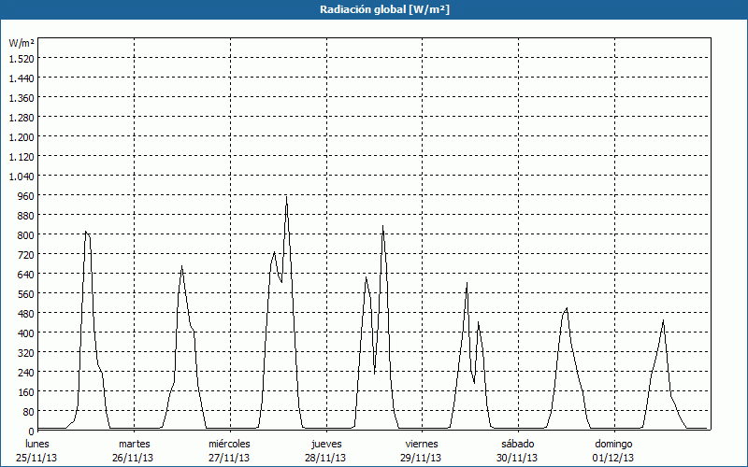
Task: Click the 80 tick label on the Y axis
Action: [27, 411]
